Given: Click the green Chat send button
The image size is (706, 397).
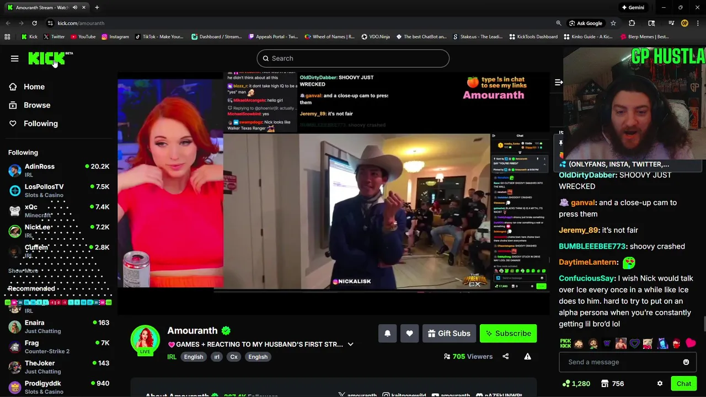Looking at the screenshot, I should 683,384.
